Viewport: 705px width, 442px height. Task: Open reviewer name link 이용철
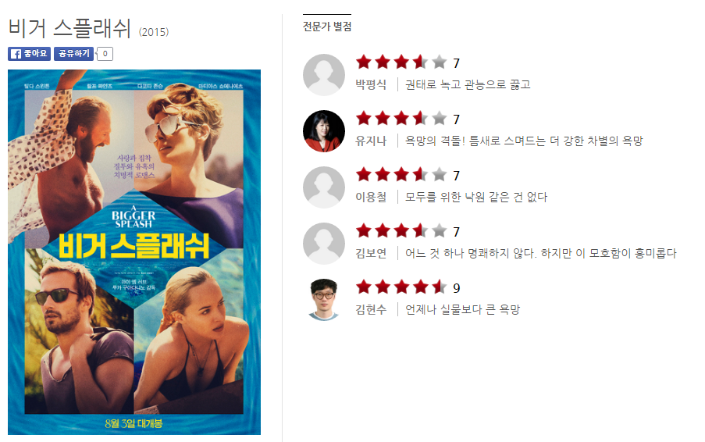click(x=371, y=197)
